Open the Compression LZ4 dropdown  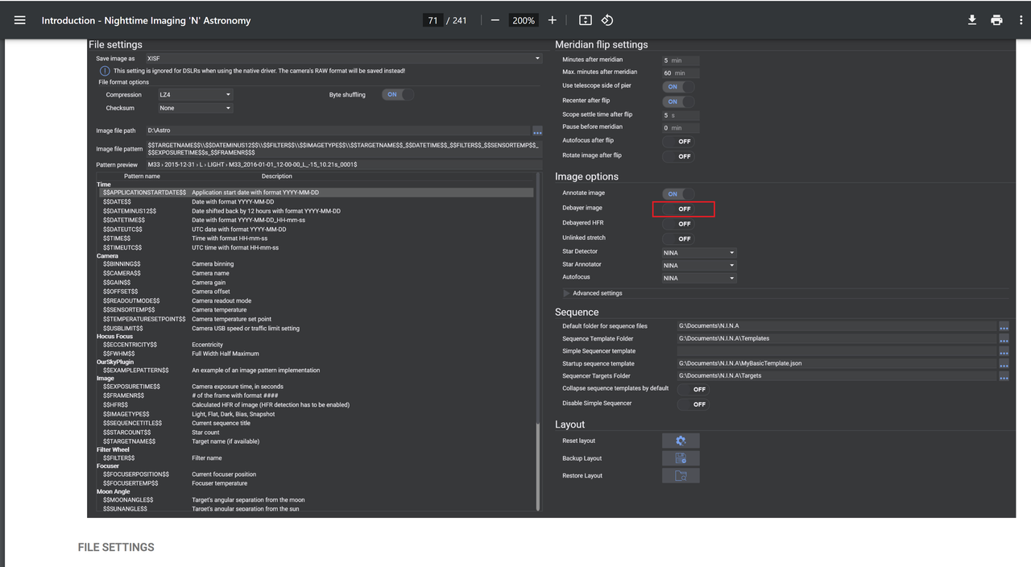[x=195, y=95]
